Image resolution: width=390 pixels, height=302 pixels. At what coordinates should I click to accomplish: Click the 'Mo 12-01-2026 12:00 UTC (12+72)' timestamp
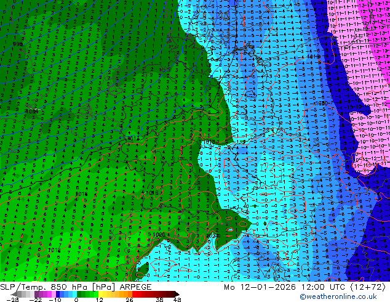pos(304,287)
